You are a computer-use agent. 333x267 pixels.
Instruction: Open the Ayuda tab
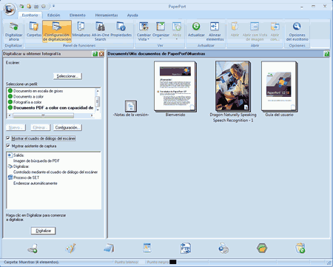132,16
